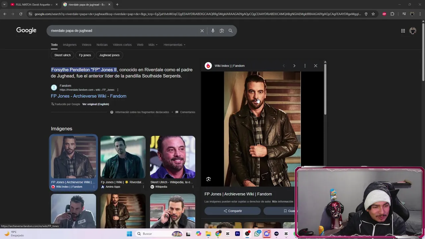Open FP Jones - Archieverse Wiki - Fandom link

point(89,96)
